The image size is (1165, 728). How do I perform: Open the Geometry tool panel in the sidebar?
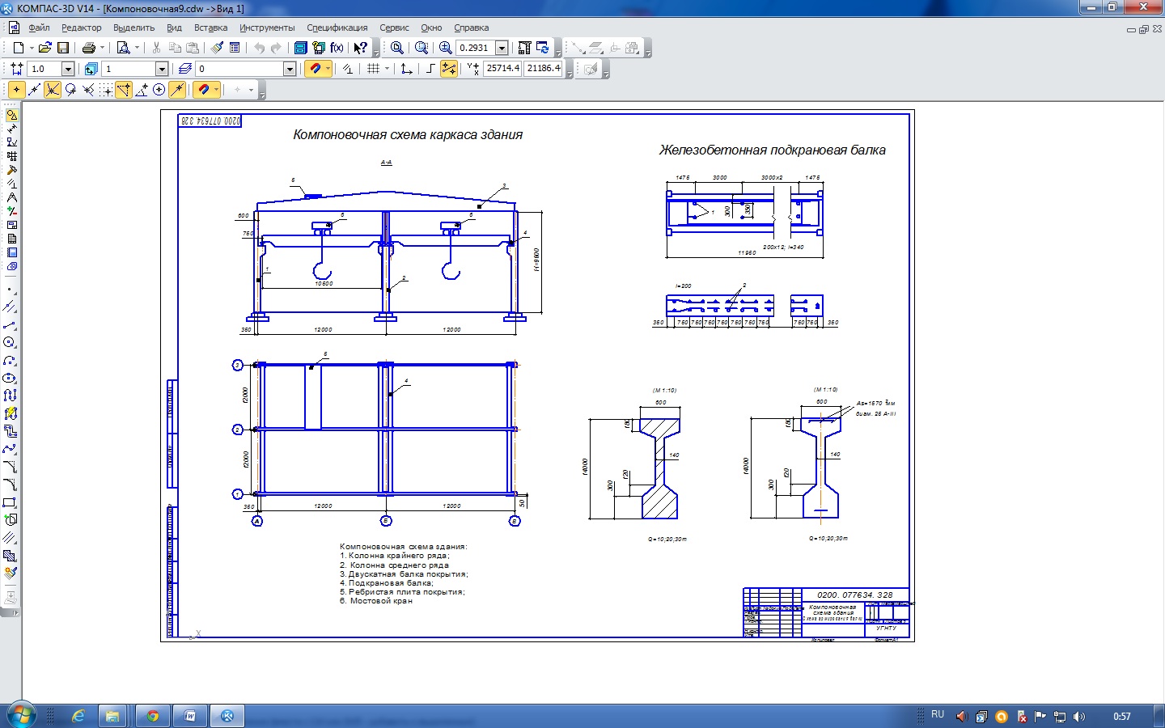tap(11, 115)
